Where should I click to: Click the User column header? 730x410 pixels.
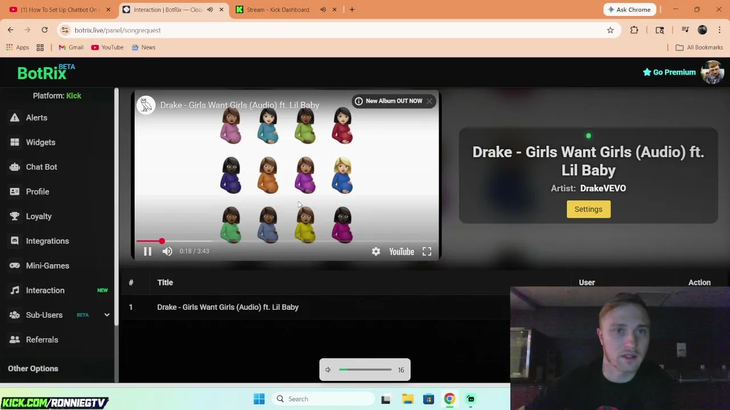[x=587, y=282]
